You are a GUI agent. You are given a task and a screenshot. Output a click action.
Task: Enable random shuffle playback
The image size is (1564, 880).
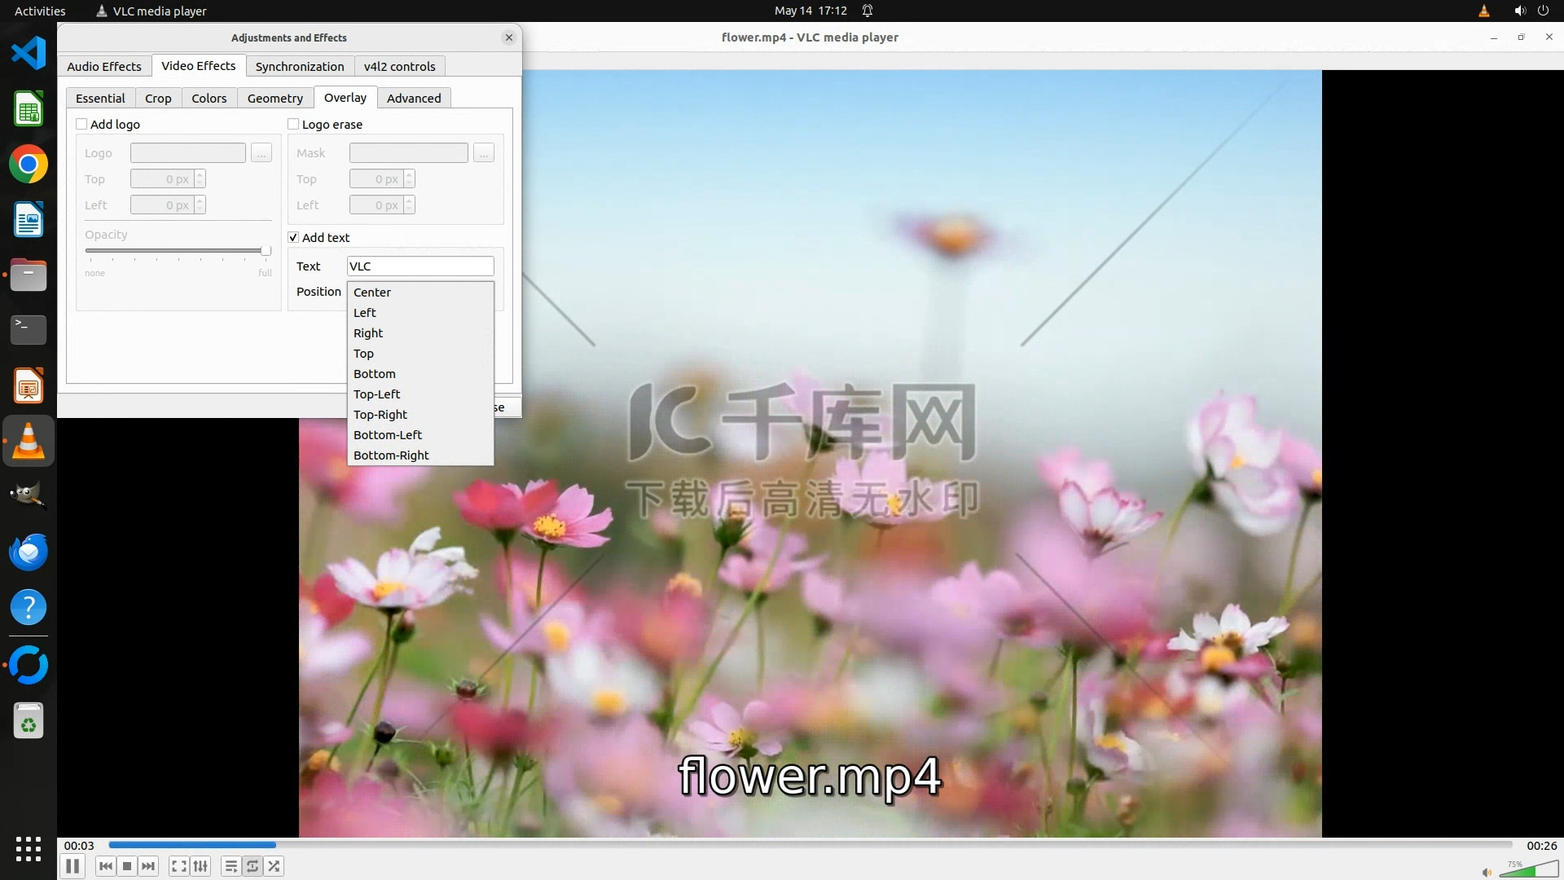coord(275,866)
